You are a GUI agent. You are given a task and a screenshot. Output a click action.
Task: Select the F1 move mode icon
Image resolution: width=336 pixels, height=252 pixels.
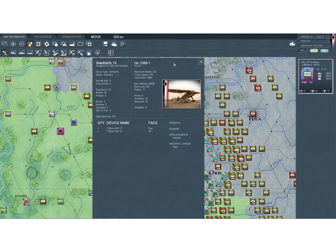(x=5, y=53)
